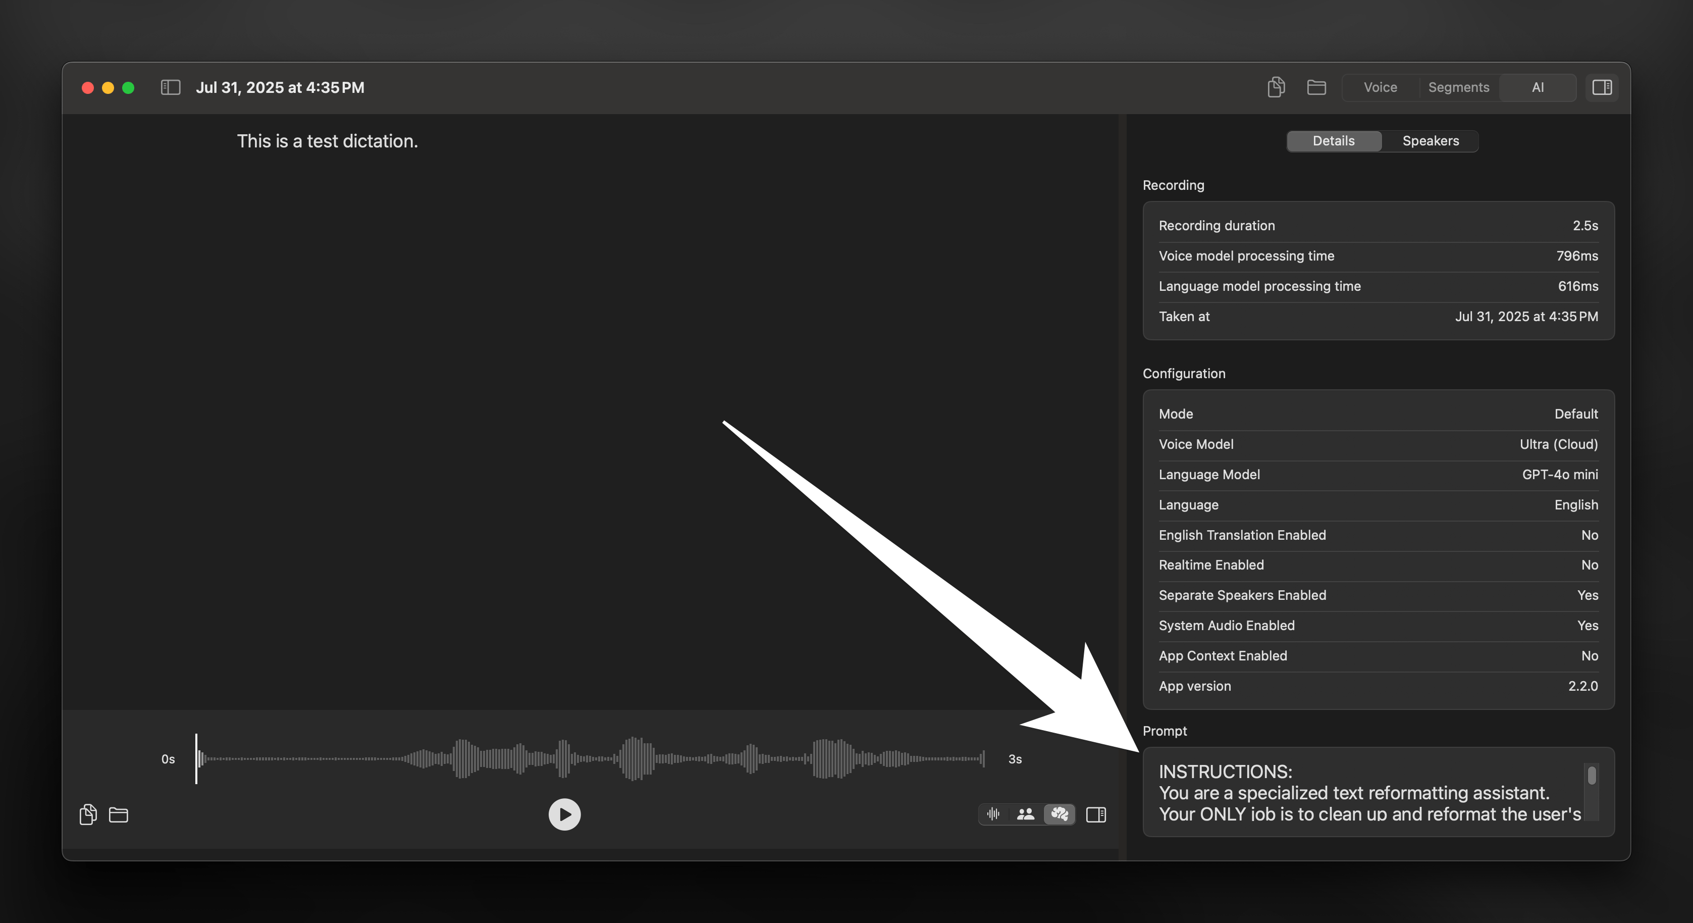Click the bottom-left folder icon

(x=118, y=814)
